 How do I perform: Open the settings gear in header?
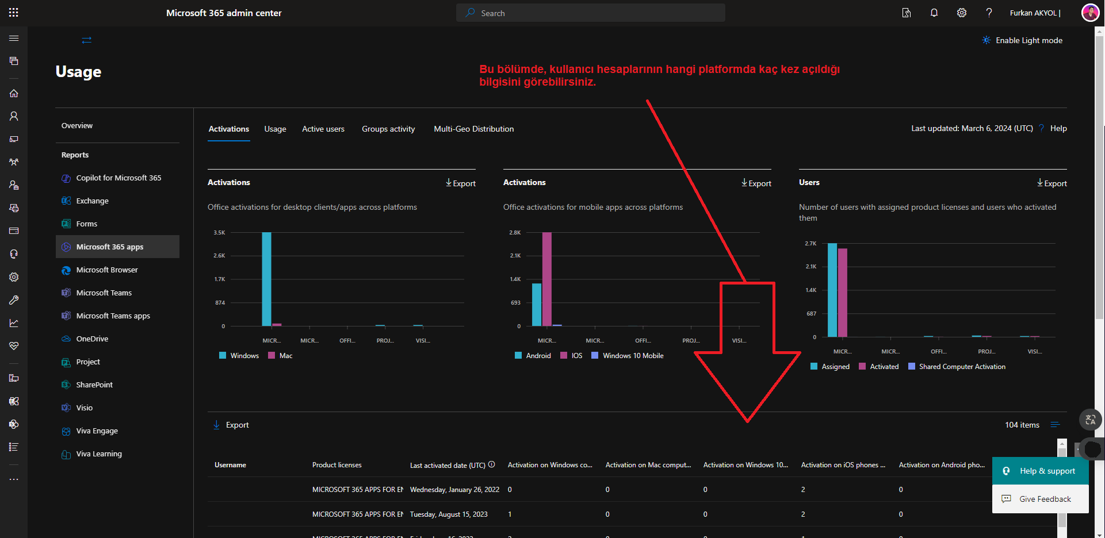point(961,13)
